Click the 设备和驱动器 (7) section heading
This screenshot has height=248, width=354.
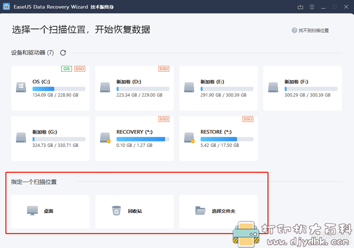[x=32, y=53]
